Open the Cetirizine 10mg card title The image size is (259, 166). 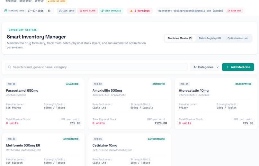point(105,145)
